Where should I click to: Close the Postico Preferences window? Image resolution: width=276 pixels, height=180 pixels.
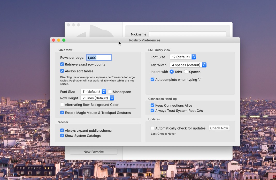[53, 40]
